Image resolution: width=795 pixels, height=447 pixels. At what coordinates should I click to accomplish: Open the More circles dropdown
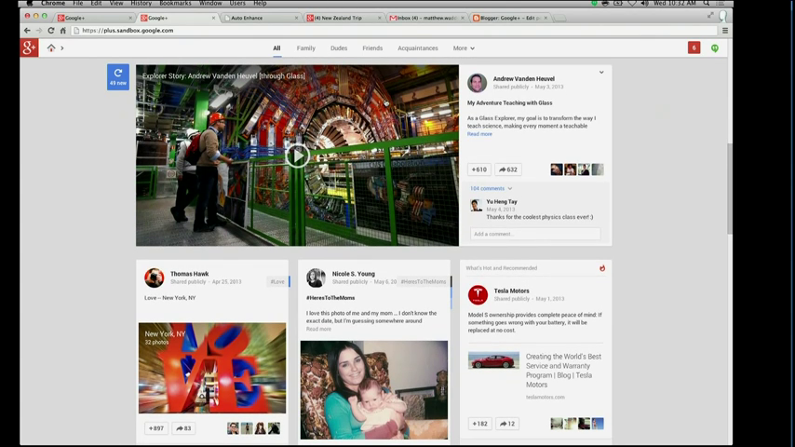[x=464, y=48]
